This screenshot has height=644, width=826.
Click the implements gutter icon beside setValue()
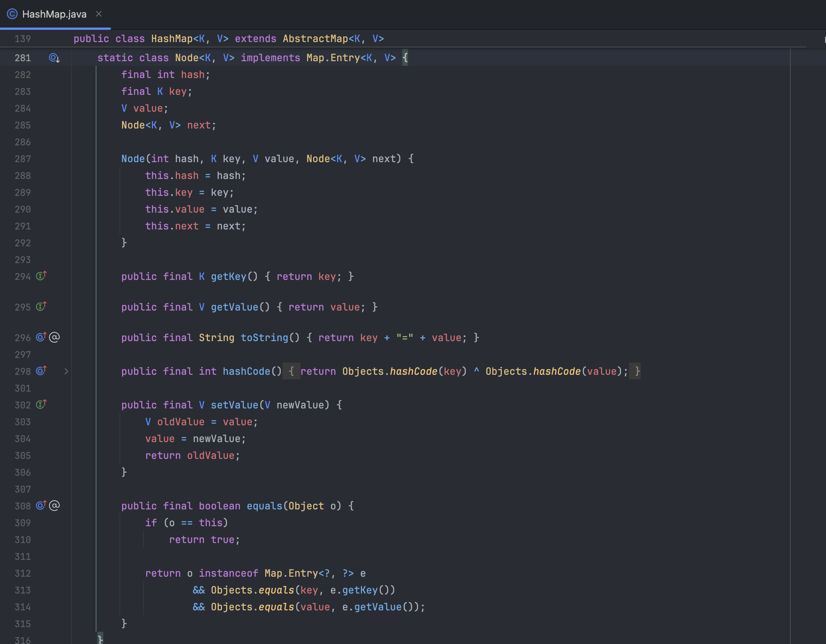[41, 404]
